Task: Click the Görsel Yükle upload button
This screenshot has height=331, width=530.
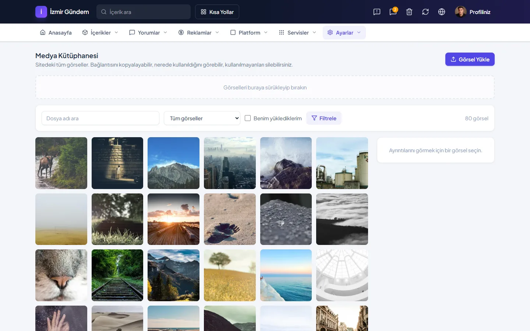Action: click(470, 59)
